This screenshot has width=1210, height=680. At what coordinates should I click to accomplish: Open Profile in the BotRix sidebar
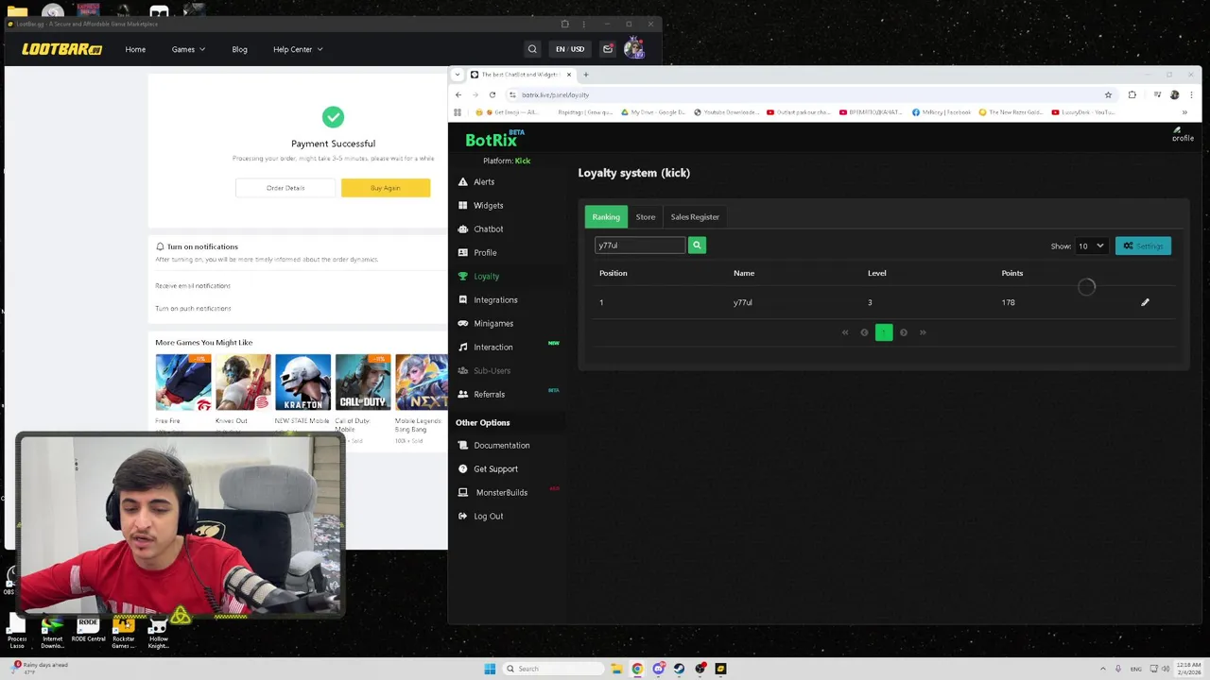(477, 252)
